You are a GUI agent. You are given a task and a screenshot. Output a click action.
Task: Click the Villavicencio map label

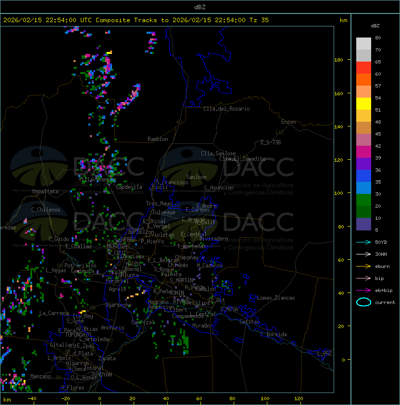(x=97, y=179)
